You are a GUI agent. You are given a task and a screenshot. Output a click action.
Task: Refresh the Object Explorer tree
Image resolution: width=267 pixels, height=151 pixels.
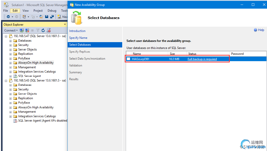coord(43,30)
